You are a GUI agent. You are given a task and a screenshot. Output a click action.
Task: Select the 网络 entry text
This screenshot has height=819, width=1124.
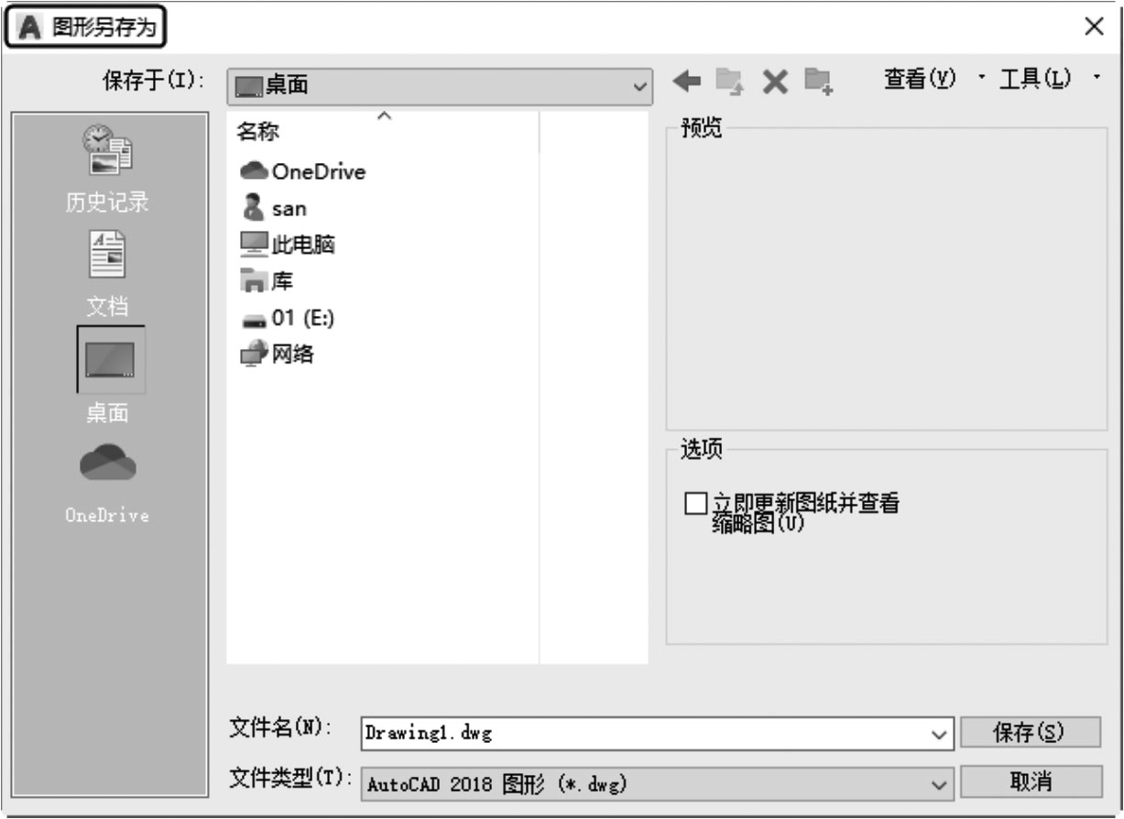pyautogui.click(x=293, y=355)
